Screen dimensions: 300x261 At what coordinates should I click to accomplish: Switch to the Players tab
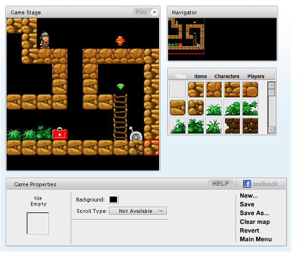point(256,76)
